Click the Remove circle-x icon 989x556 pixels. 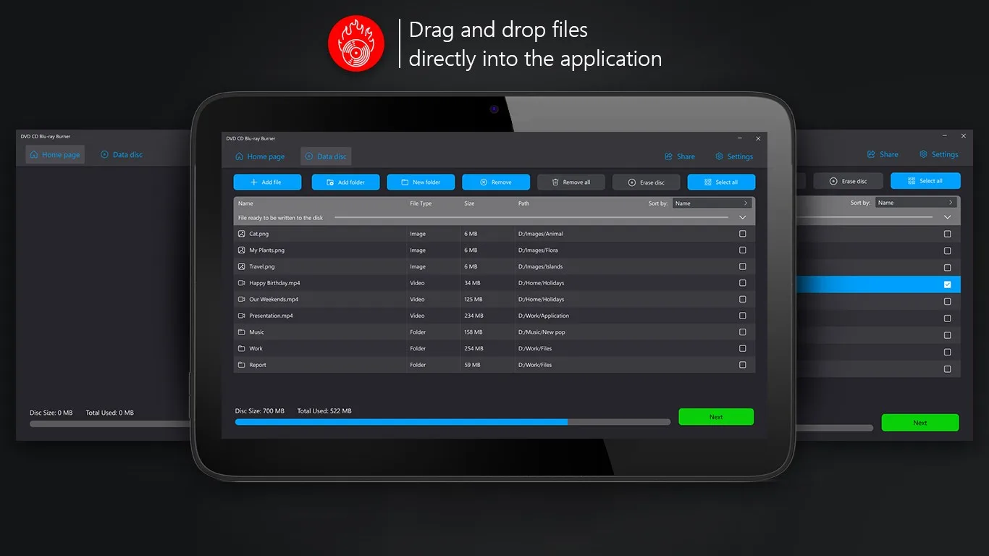click(x=484, y=182)
